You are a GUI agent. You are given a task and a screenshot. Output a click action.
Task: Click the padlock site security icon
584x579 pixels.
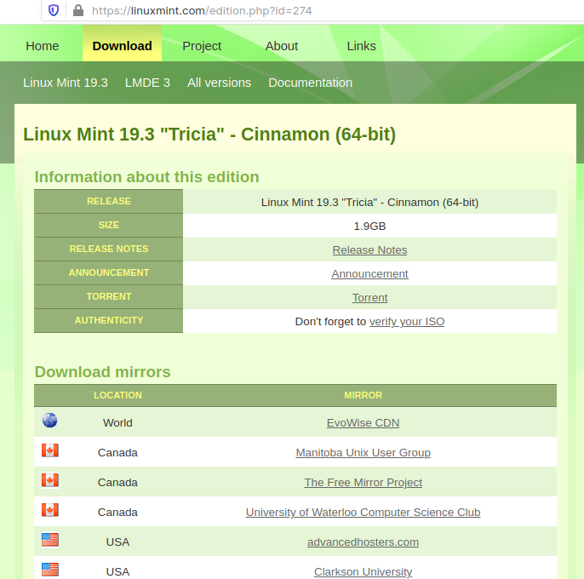77,10
